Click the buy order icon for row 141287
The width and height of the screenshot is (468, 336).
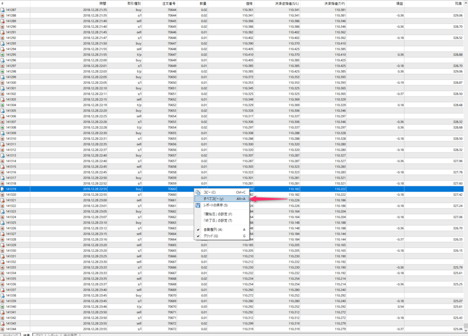coord(3,10)
